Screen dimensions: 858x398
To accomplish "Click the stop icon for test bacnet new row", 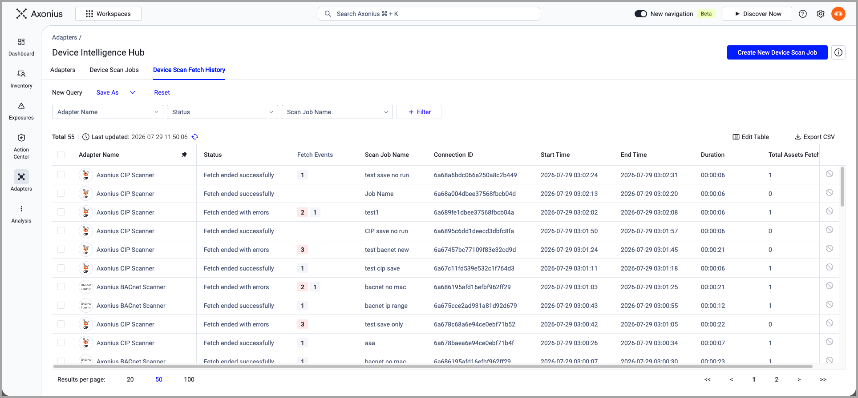I will [x=830, y=248].
